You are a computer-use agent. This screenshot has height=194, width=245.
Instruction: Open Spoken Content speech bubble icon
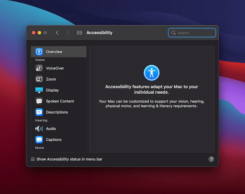tap(39, 101)
